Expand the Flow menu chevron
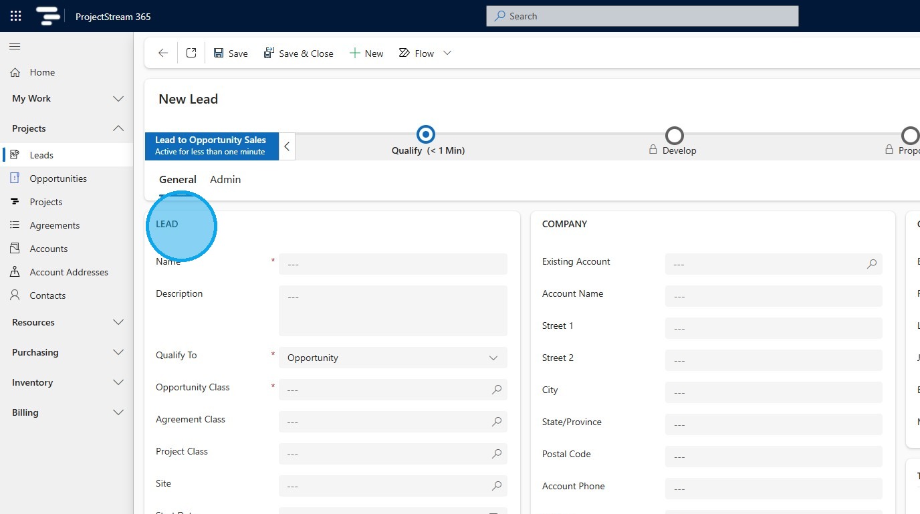 pos(447,53)
